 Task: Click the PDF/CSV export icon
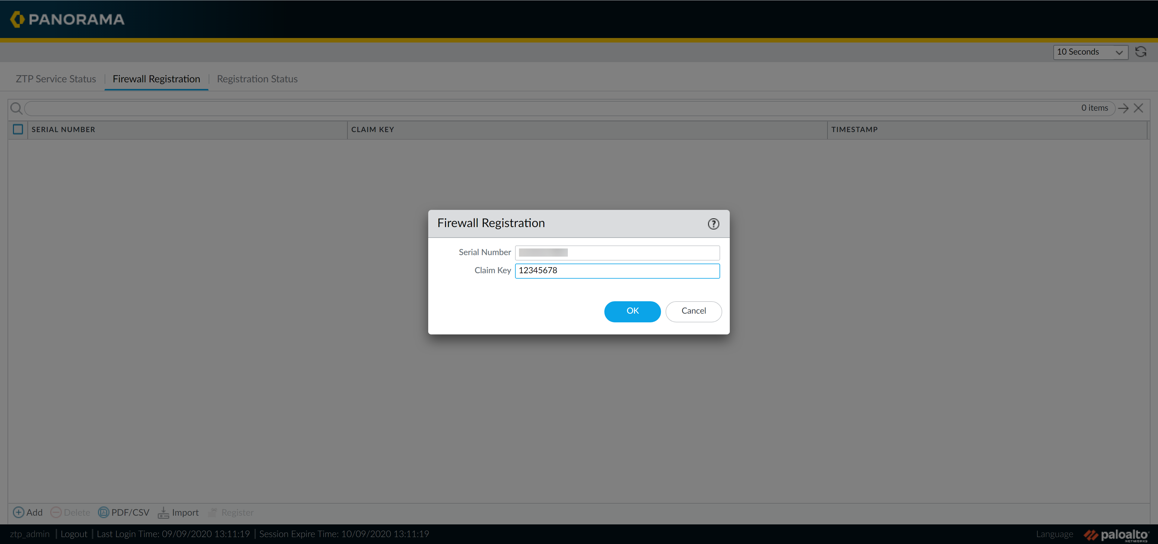pyautogui.click(x=103, y=512)
